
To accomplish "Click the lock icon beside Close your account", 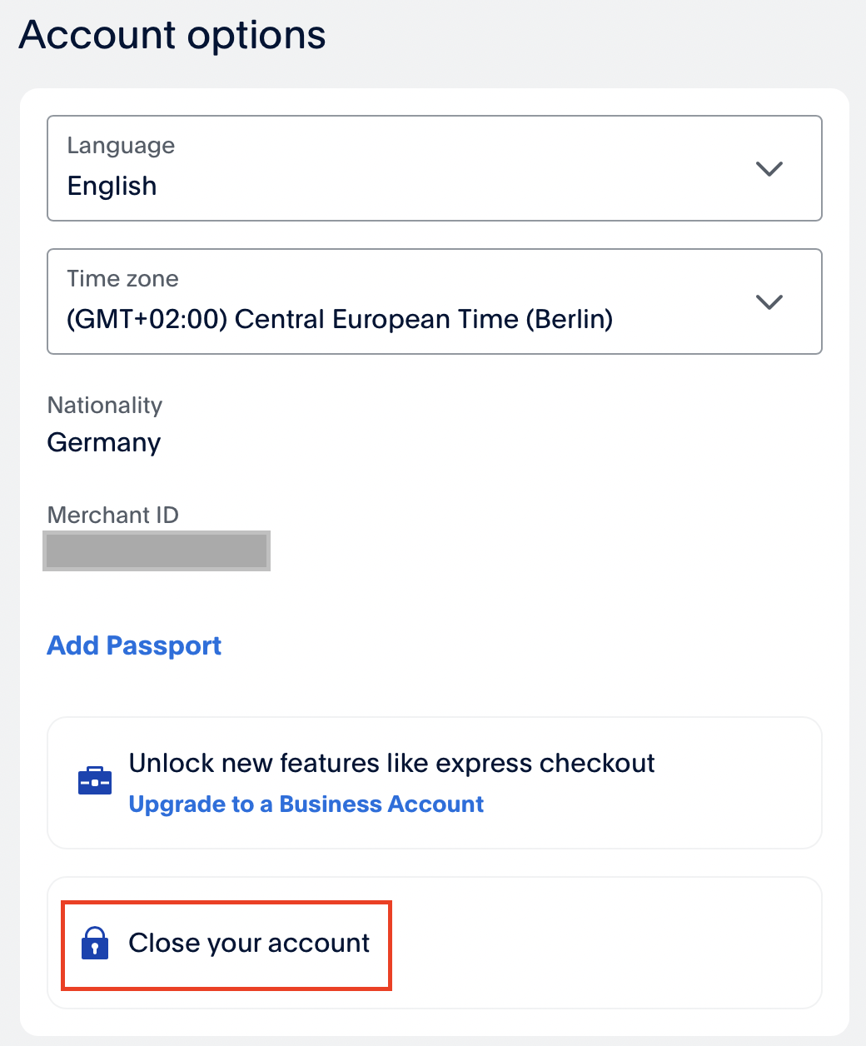I will pos(95,944).
